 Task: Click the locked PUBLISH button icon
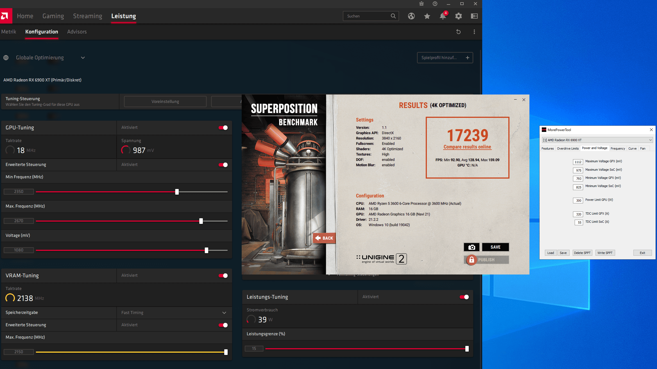(472, 260)
